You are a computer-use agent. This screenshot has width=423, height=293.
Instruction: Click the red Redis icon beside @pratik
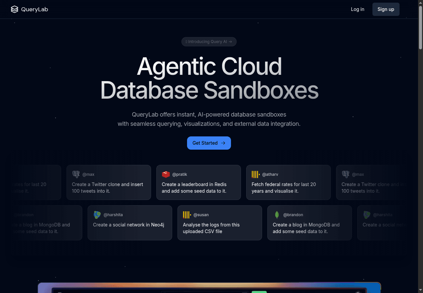166,174
